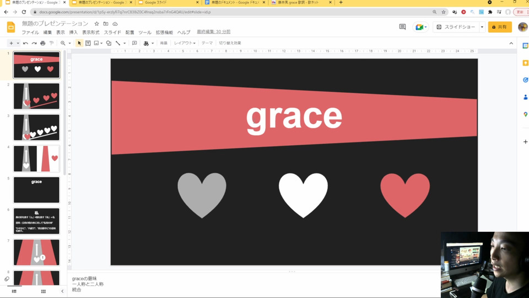Viewport: 529px width, 298px height.
Task: Start スライドショー presentation
Action: [x=456, y=27]
